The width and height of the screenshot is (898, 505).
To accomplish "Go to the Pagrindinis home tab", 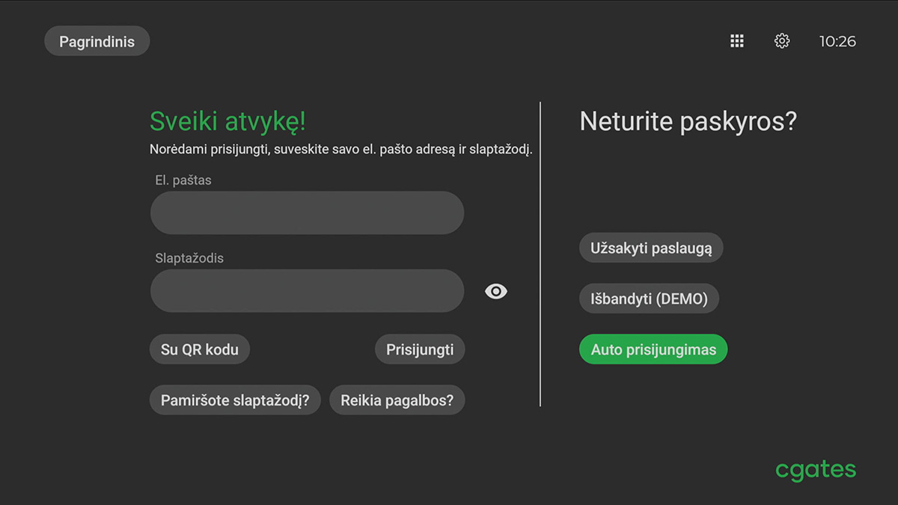I will (97, 41).
